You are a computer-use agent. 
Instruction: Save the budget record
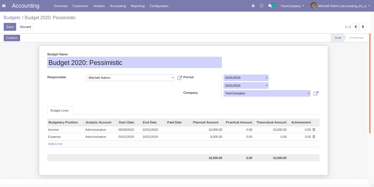click(10, 27)
